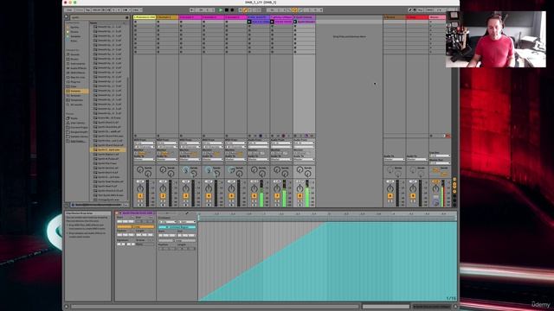Select highlighted Samples category in browser

[x=77, y=91]
